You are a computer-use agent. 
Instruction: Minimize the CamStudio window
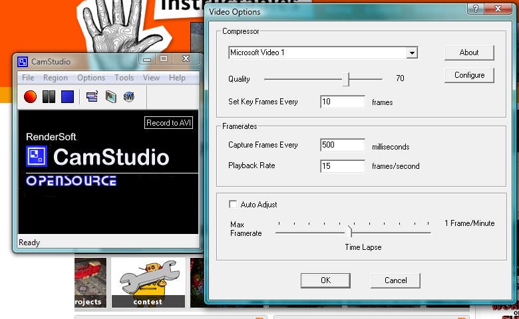point(147,59)
